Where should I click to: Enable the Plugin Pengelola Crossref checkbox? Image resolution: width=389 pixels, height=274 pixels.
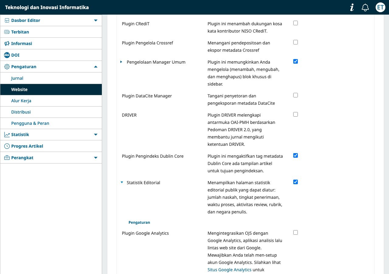[295, 42]
